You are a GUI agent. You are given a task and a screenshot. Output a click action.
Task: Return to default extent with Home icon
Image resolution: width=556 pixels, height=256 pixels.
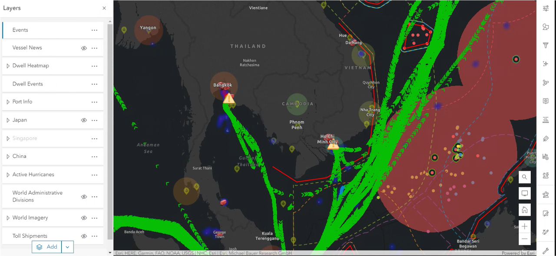pyautogui.click(x=525, y=210)
